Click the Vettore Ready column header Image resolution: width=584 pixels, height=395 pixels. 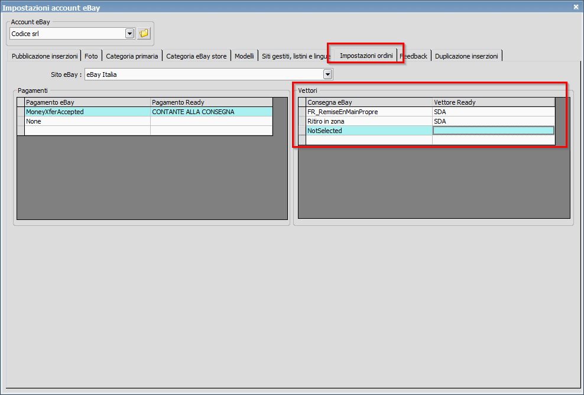click(494, 102)
